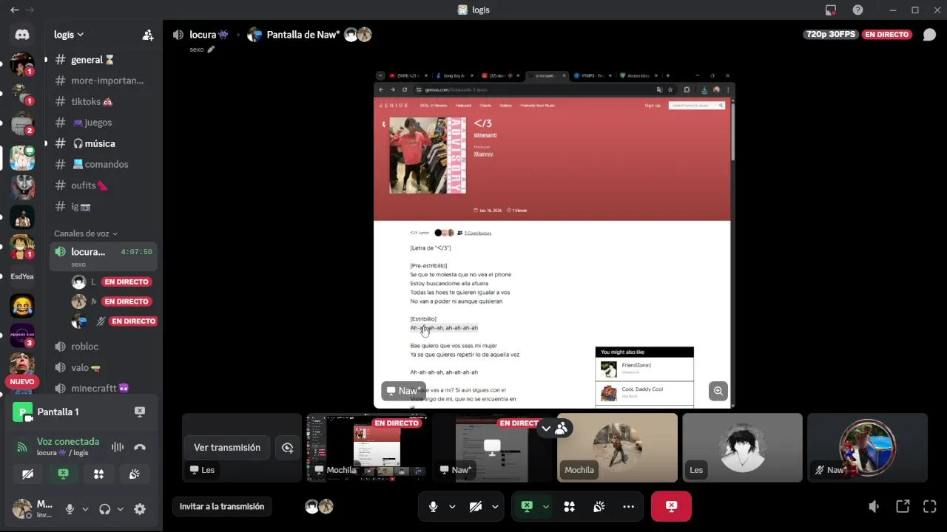The image size is (947, 532).
Task: Select Mochila's avatar participant tile
Action: [617, 448]
